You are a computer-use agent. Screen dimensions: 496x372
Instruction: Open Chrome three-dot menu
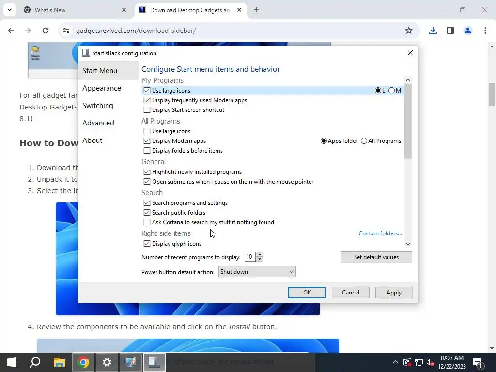click(485, 31)
